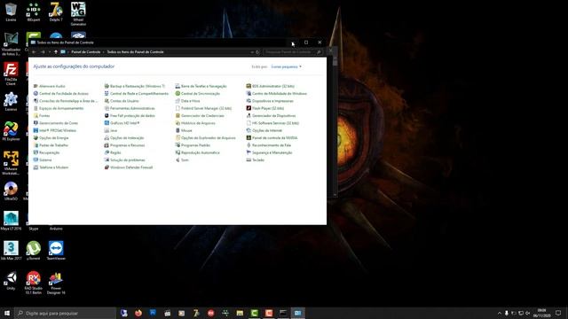Open the Java control panel item
Viewport: 568px width, 319px height.
(x=110, y=130)
